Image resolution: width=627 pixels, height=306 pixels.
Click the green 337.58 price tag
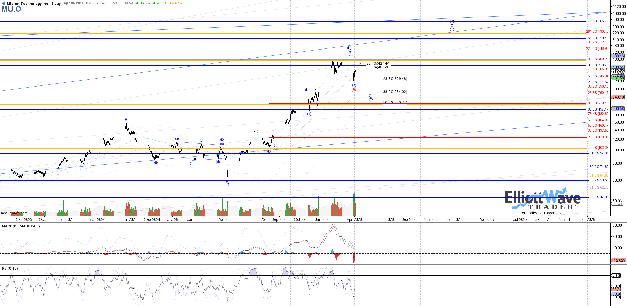pyautogui.click(x=618, y=78)
